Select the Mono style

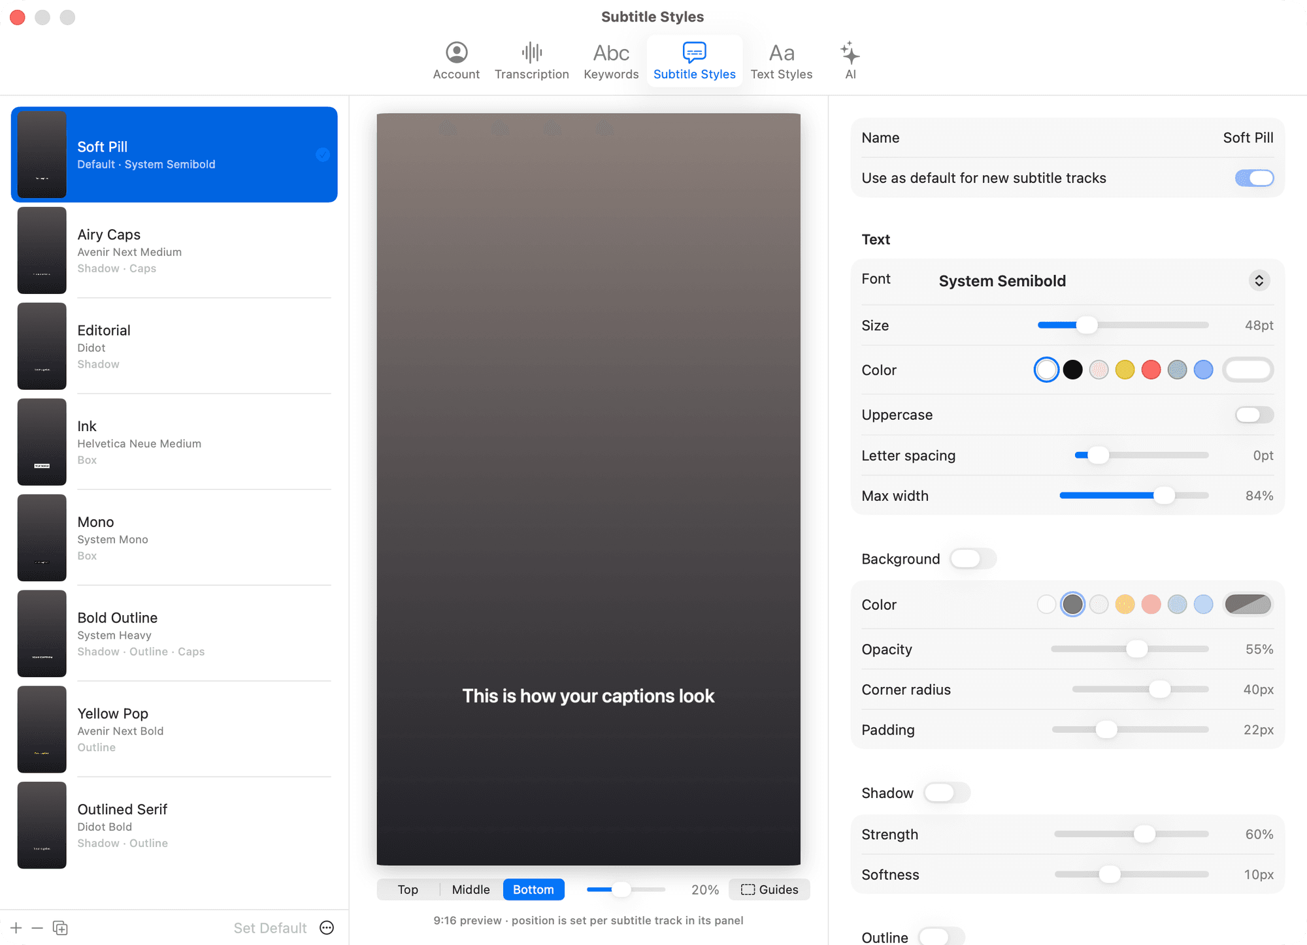coord(174,538)
